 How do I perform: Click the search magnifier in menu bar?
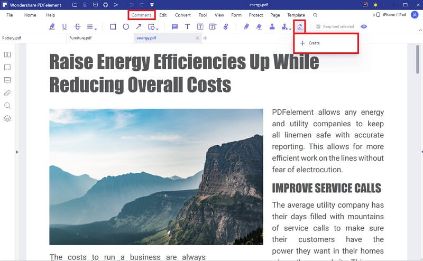315,15
